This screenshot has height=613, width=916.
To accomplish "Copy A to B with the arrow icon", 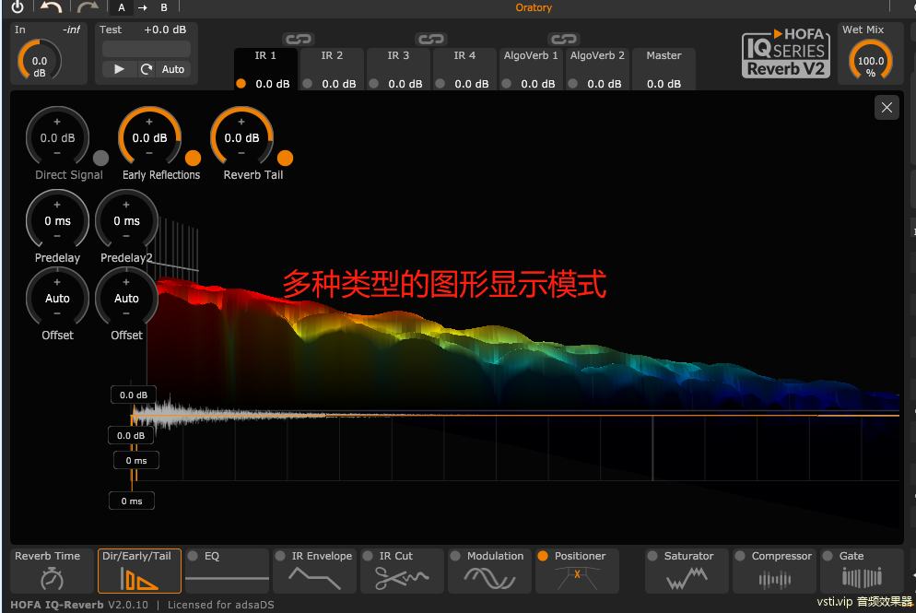I will (x=143, y=7).
